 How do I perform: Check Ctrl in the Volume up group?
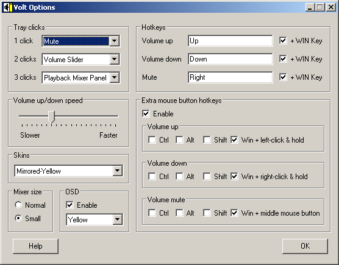click(152, 140)
